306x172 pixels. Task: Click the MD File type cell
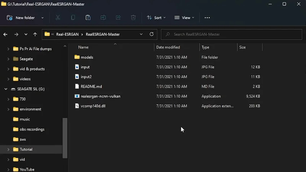[208, 86]
